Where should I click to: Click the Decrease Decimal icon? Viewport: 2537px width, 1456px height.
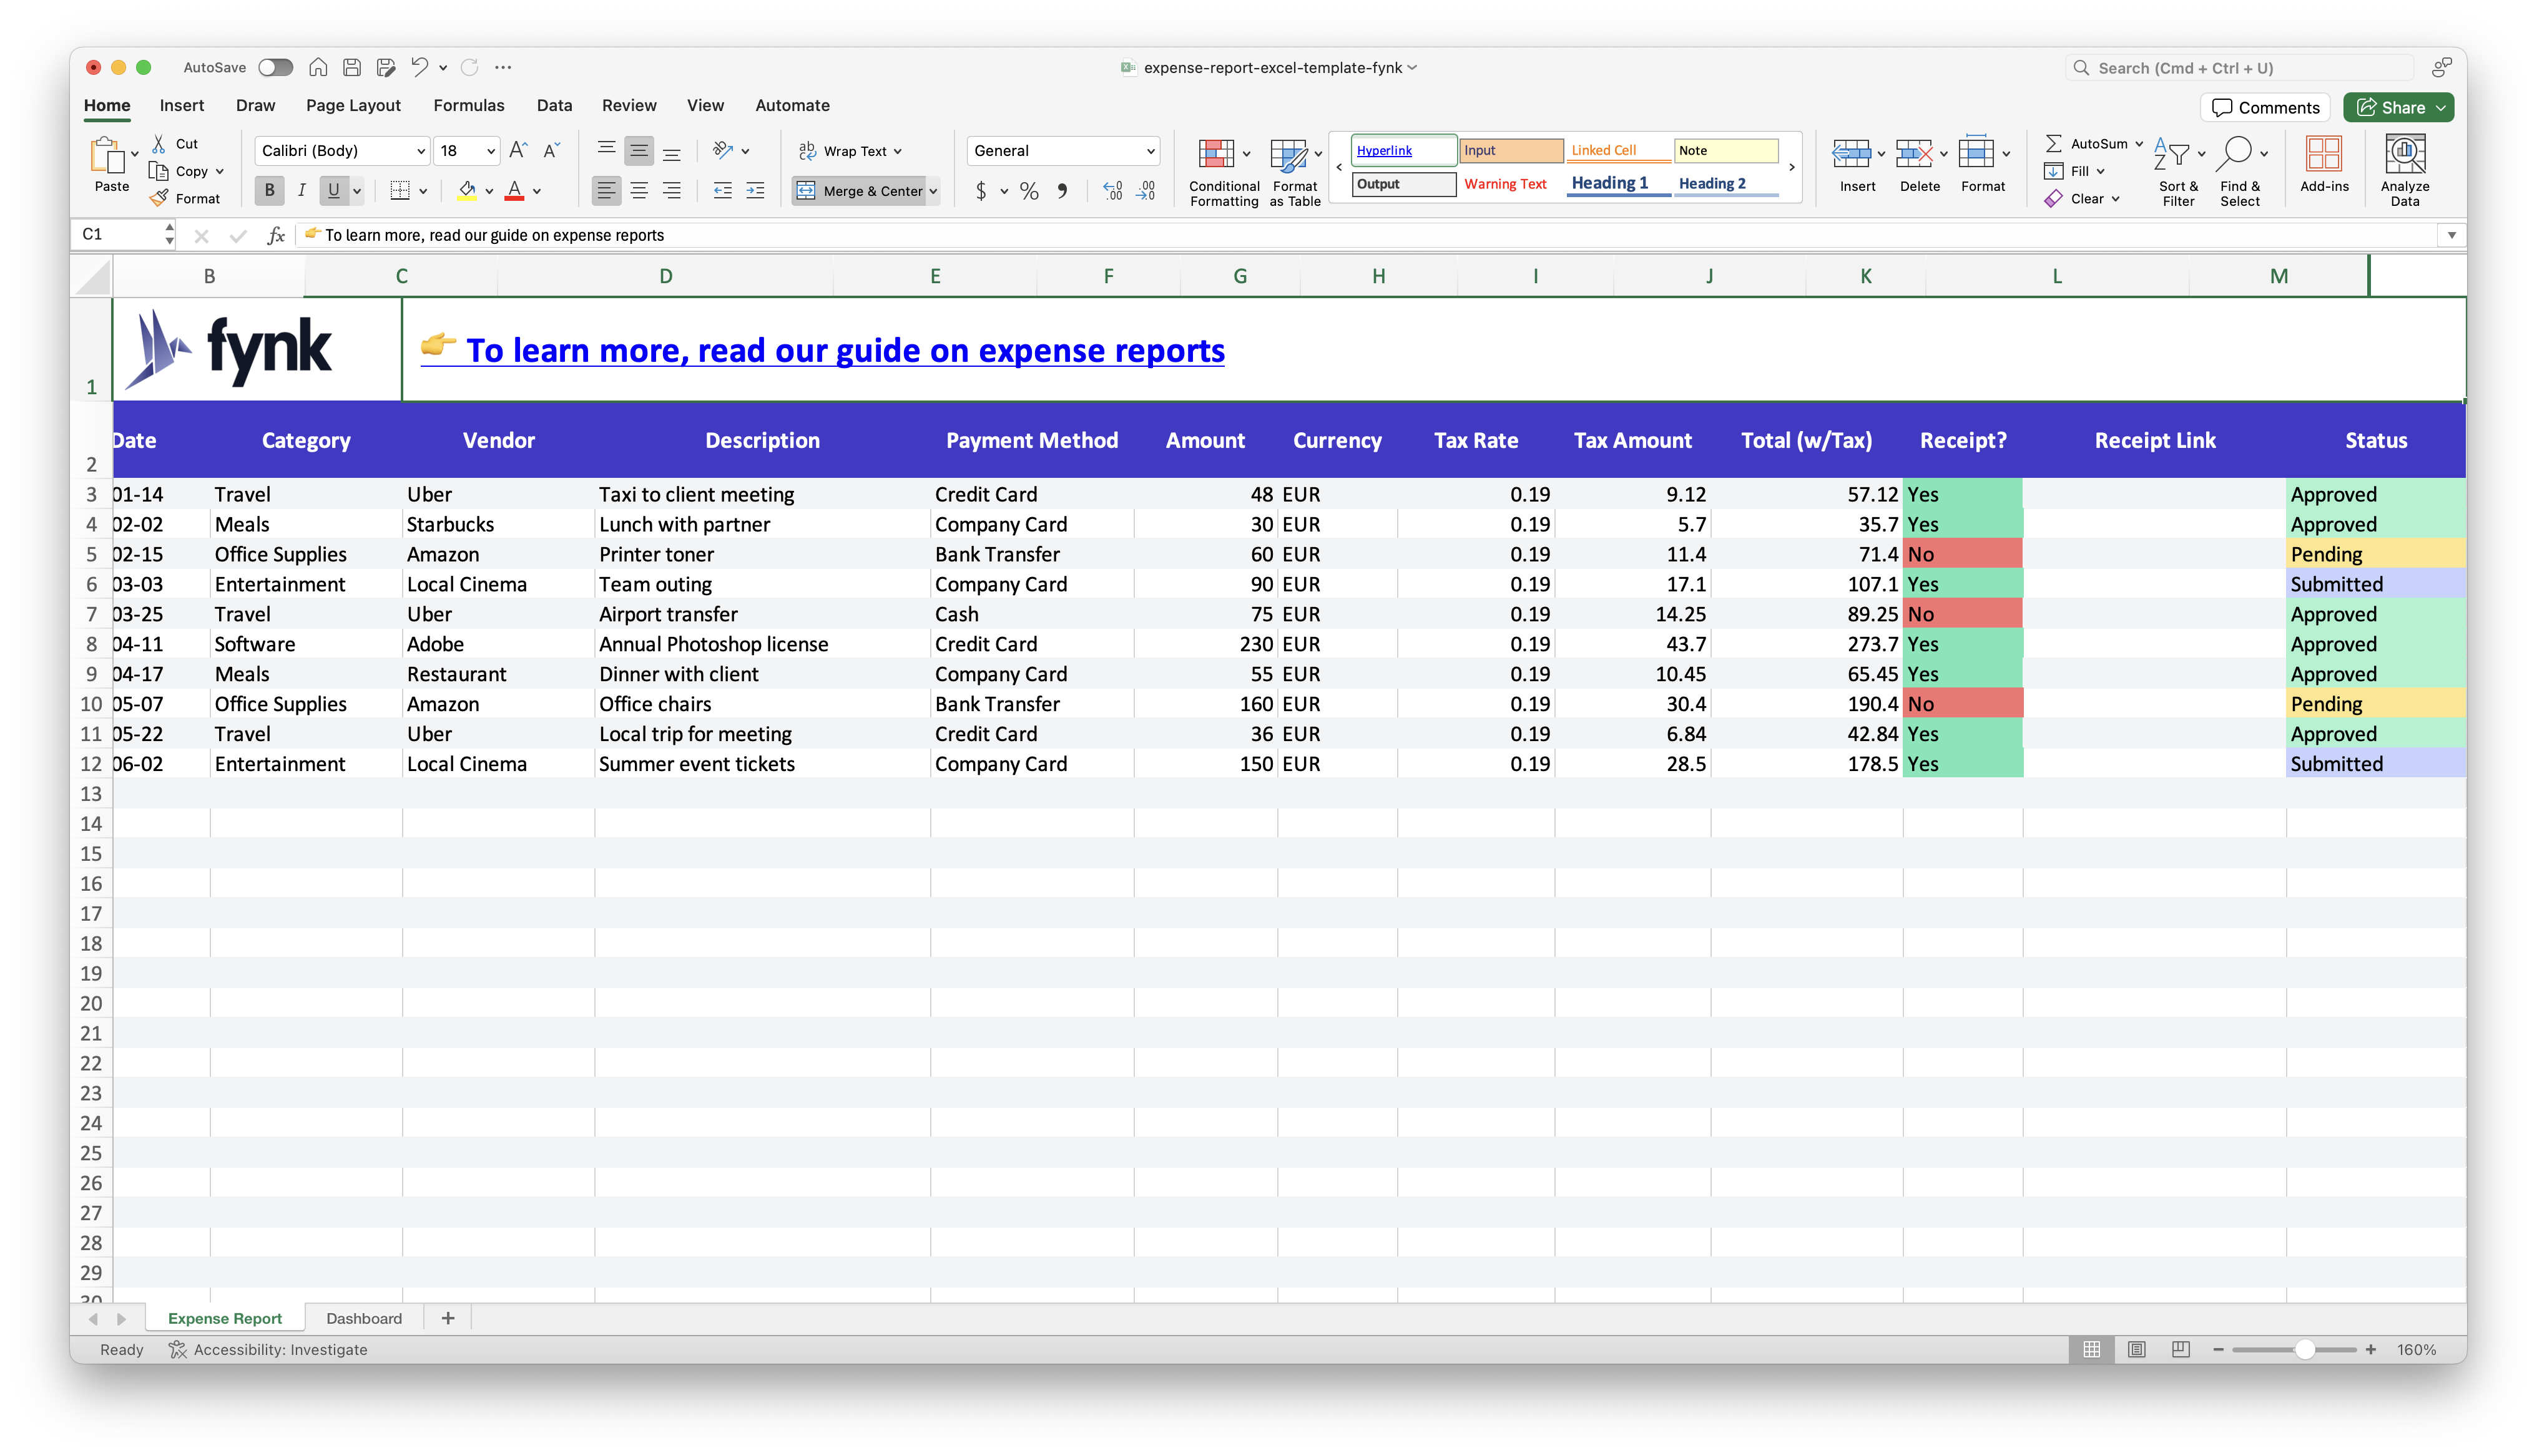[x=1146, y=190]
